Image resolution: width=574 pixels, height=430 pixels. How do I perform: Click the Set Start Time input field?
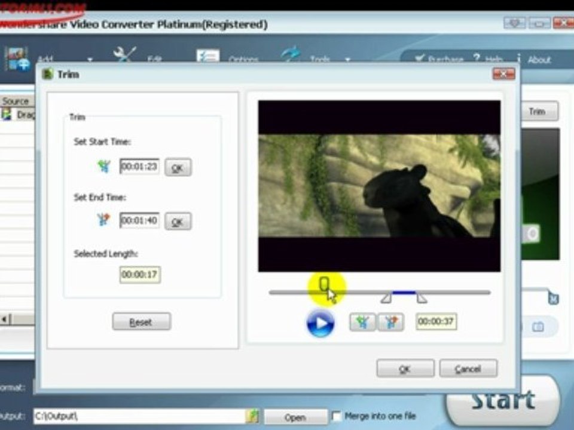(139, 167)
